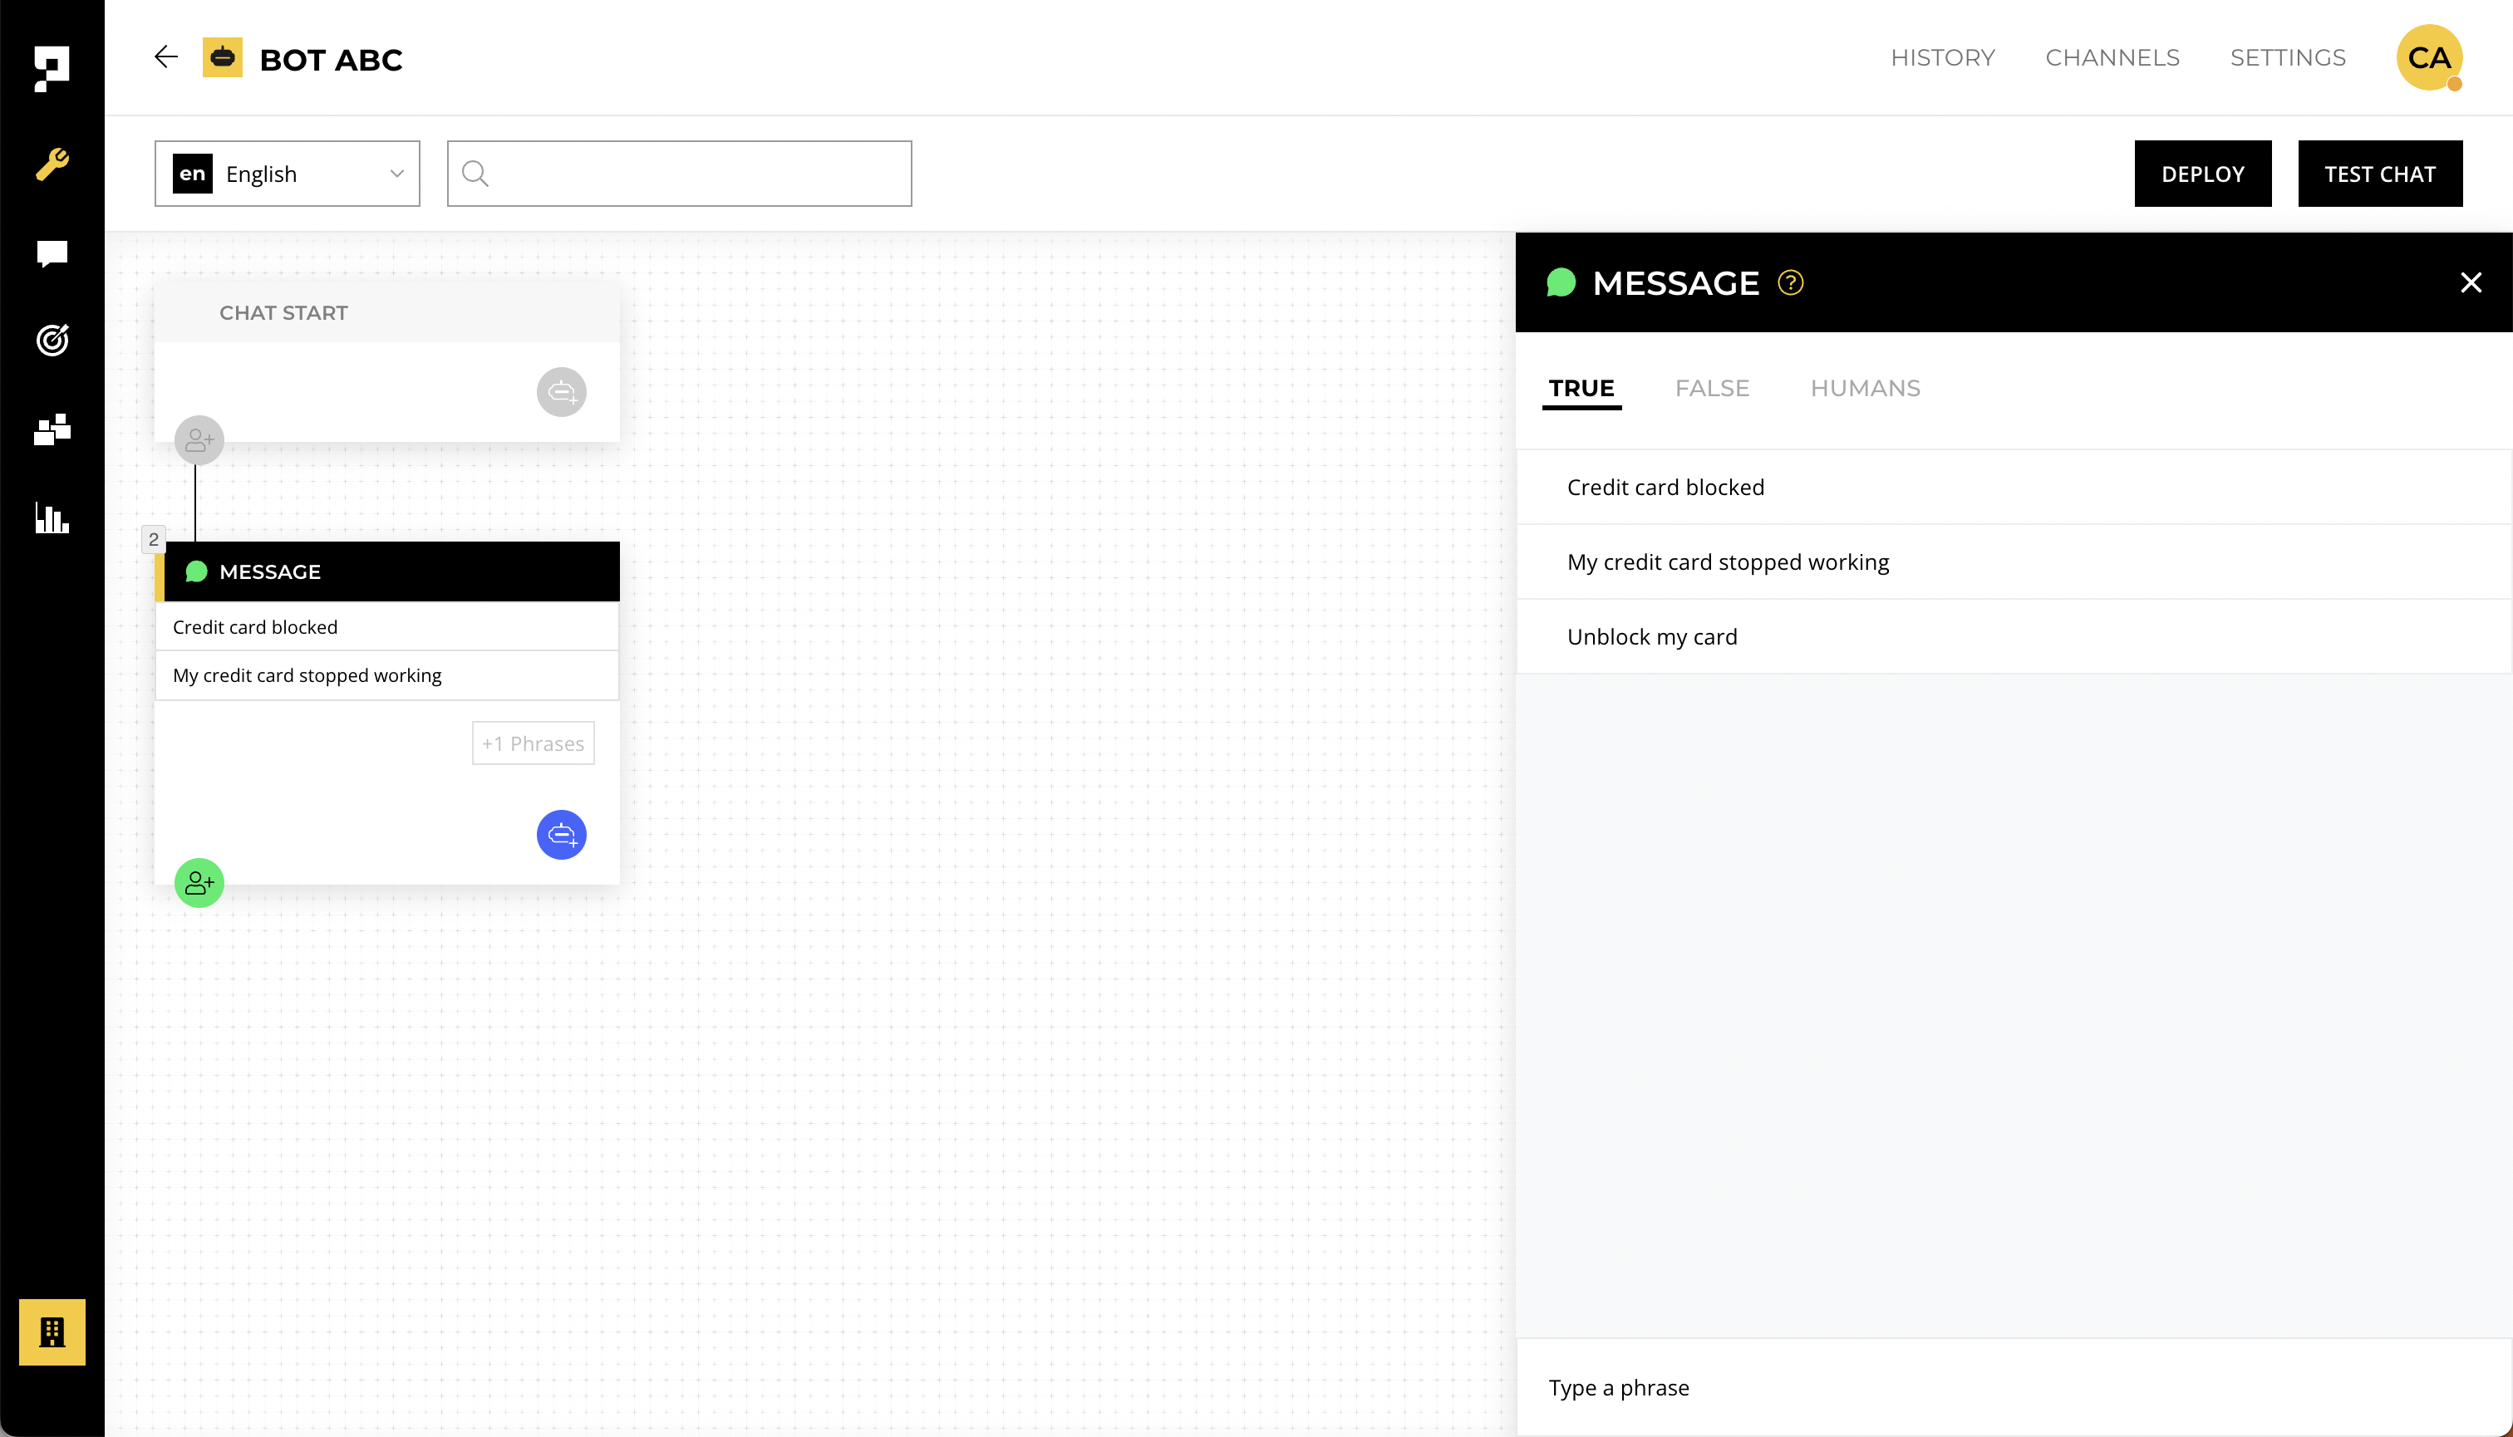Image resolution: width=2513 pixels, height=1437 pixels.
Task: Click the yellow building organization icon
Action: 52,1332
